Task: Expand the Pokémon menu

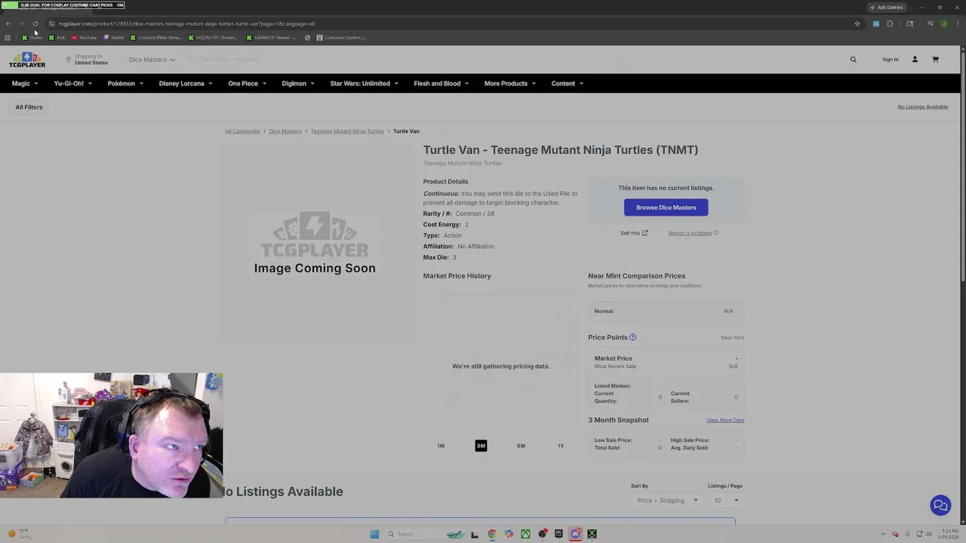Action: (125, 84)
